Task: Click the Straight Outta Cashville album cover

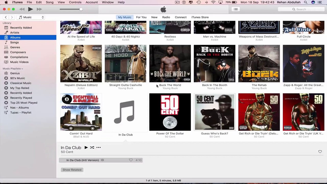Action: [125, 64]
